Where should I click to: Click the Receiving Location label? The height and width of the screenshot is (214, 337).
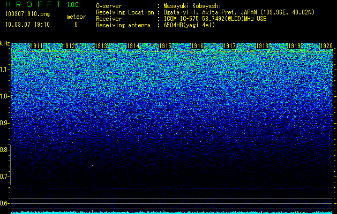pyautogui.click(x=125, y=12)
